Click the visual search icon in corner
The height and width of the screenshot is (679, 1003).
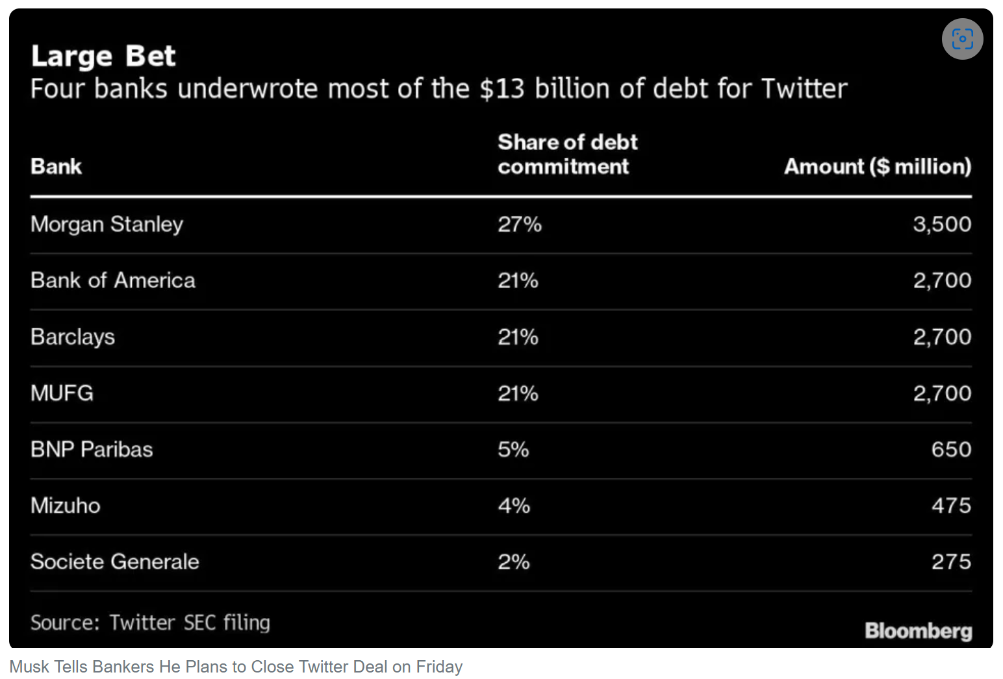(x=962, y=39)
